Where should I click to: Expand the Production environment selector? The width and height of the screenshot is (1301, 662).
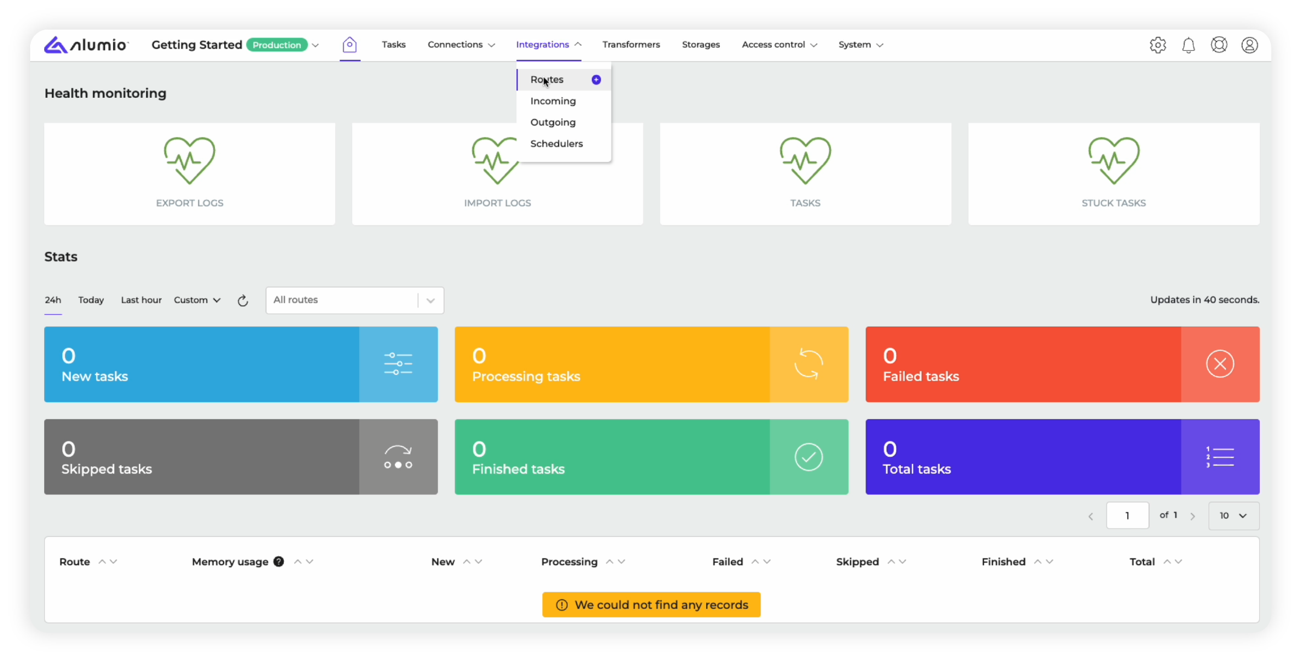(x=315, y=45)
